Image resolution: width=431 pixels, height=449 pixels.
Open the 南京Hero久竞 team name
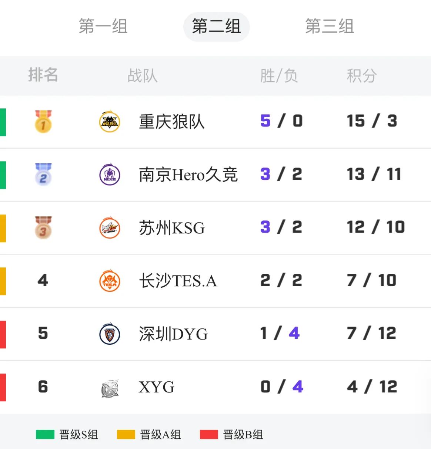coord(188,175)
